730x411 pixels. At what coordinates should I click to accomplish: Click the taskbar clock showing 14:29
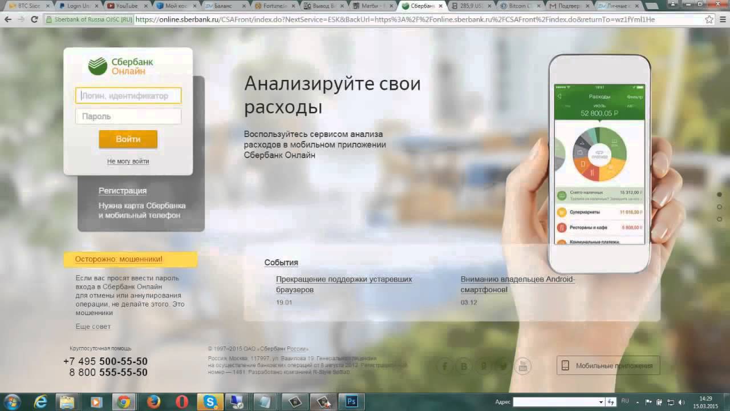pyautogui.click(x=706, y=402)
